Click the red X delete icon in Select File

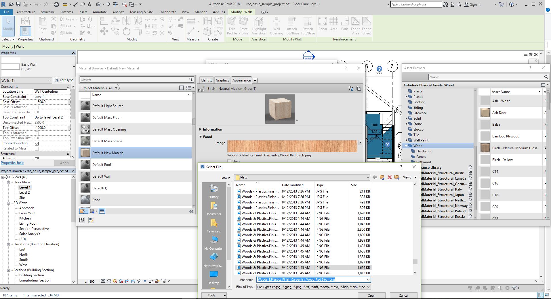(389, 177)
